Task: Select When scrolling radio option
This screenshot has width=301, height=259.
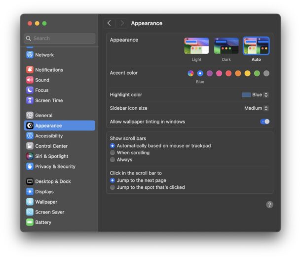Action: point(113,153)
